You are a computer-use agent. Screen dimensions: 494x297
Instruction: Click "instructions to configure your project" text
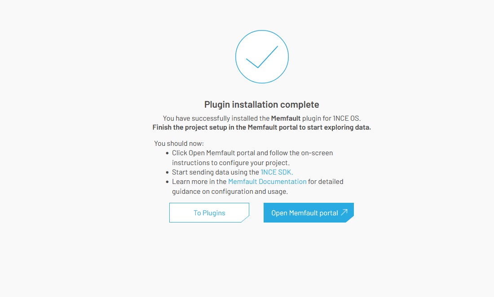pos(231,162)
